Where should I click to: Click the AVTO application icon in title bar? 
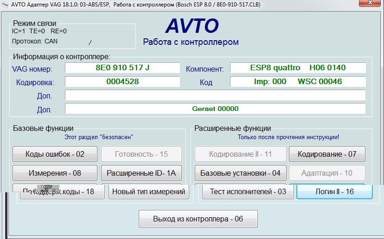coord(5,4)
